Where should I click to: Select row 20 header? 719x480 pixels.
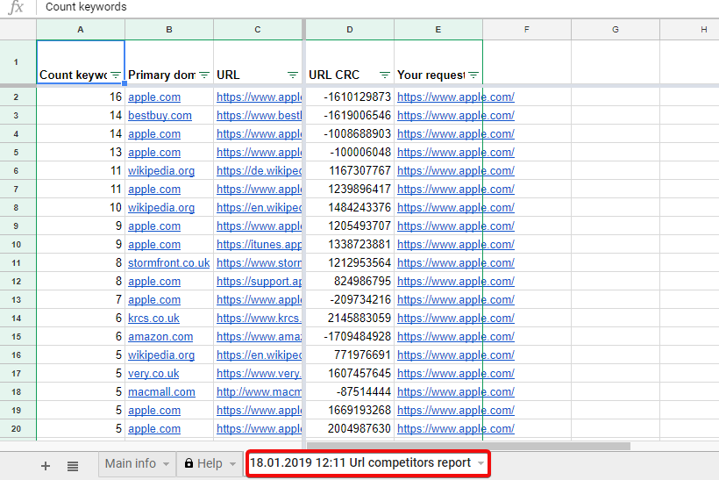pyautogui.click(x=16, y=428)
